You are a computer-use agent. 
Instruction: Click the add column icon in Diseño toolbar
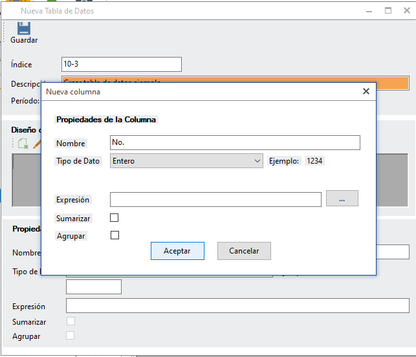23,144
